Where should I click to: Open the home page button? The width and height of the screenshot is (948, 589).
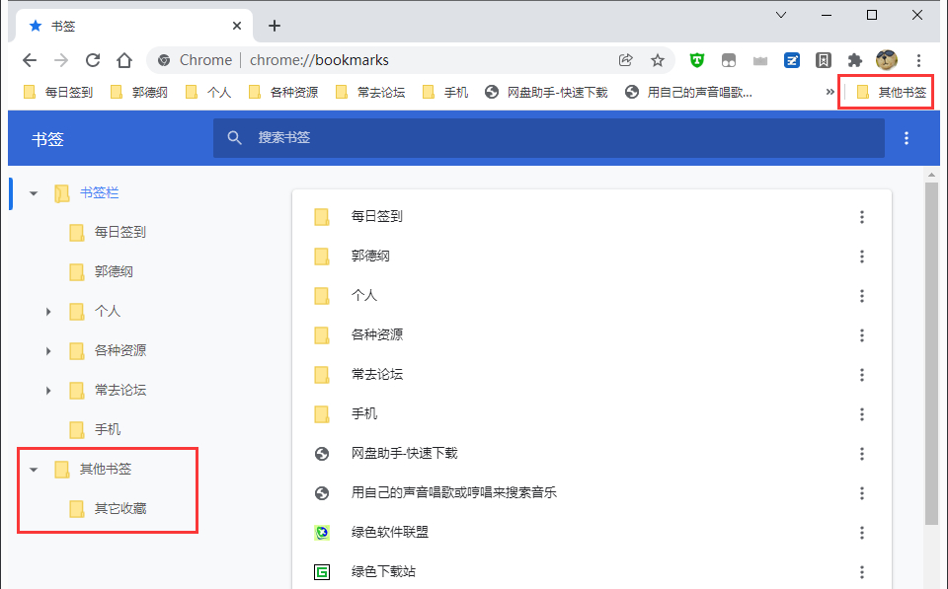tap(124, 60)
